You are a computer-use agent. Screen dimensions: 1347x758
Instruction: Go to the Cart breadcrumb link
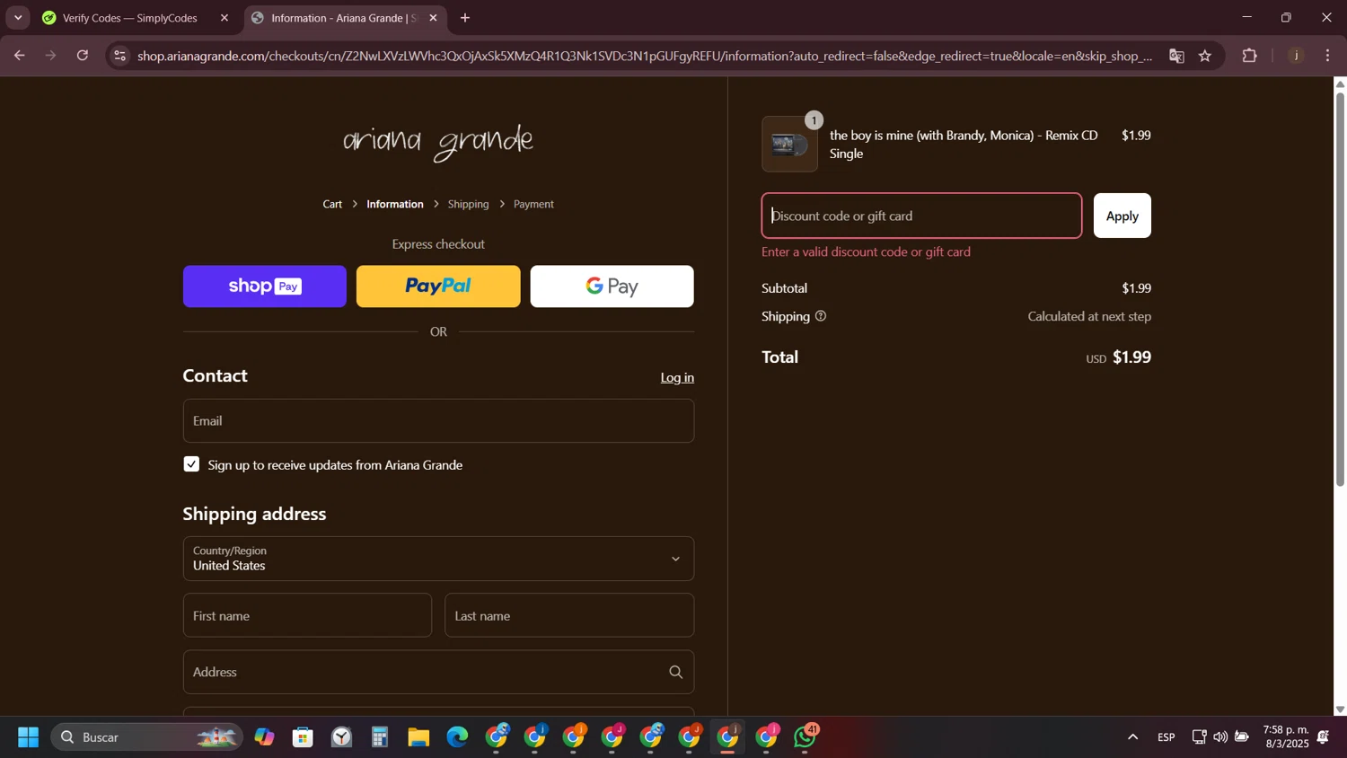(x=332, y=204)
